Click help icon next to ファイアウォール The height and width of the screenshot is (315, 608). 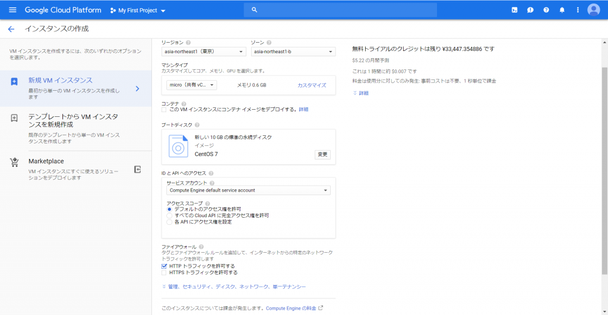[x=201, y=246]
